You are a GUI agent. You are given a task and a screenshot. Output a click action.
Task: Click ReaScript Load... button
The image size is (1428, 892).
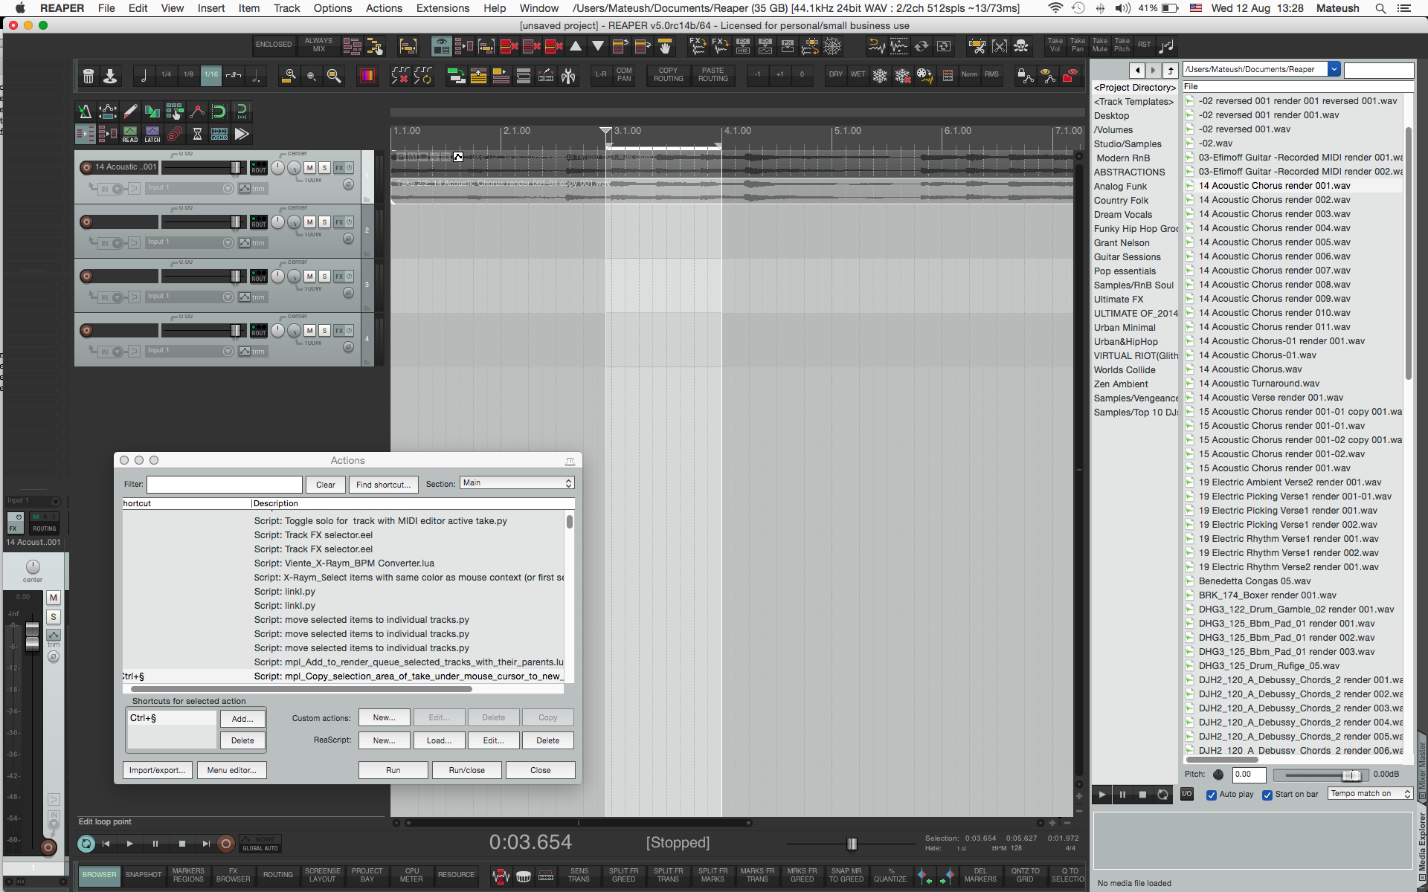pyautogui.click(x=439, y=740)
